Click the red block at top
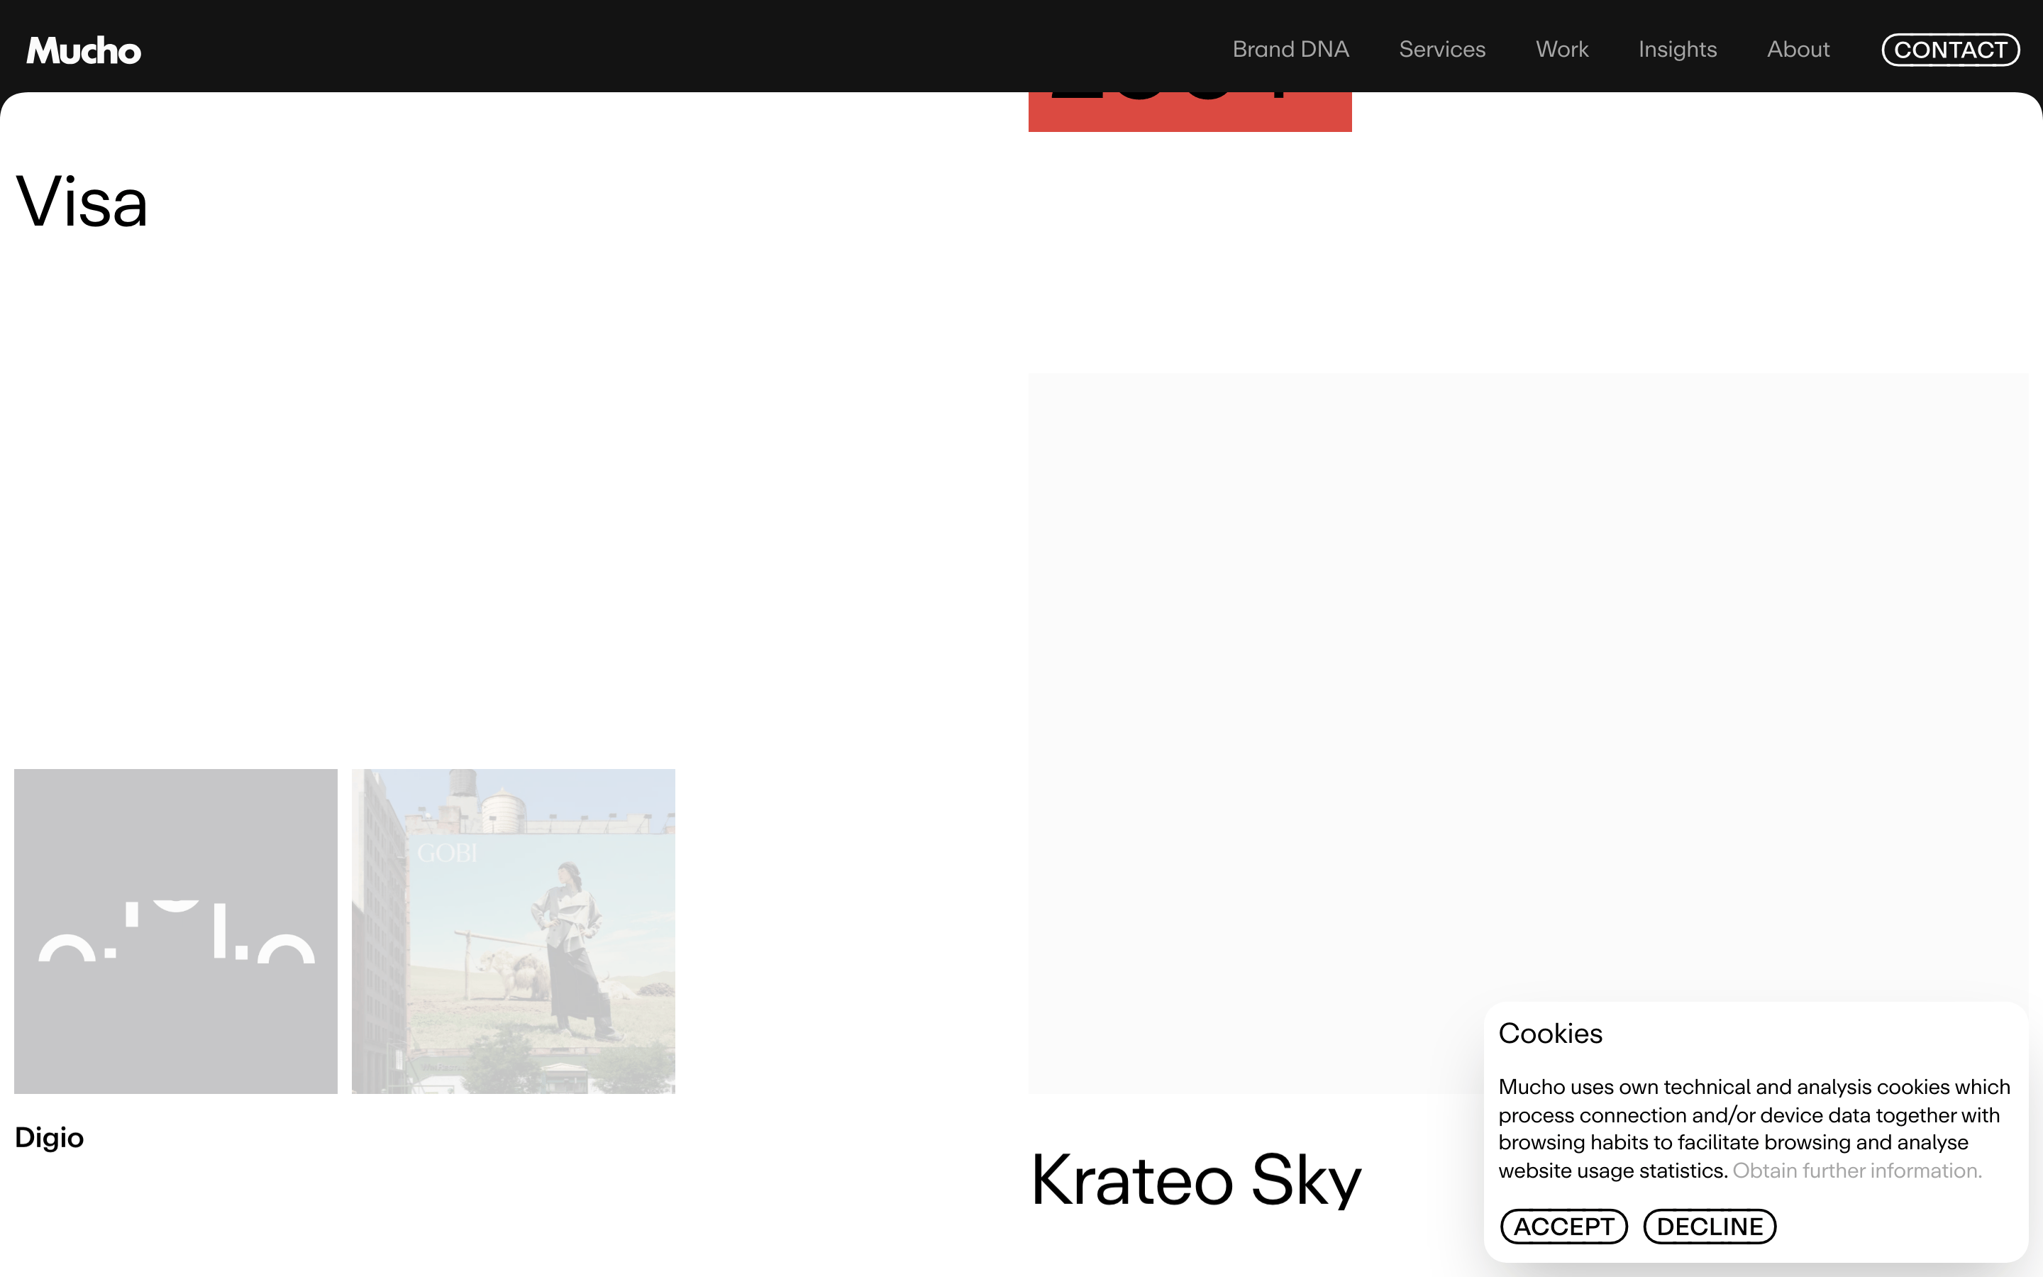The height and width of the screenshot is (1277, 2043). 1190,111
